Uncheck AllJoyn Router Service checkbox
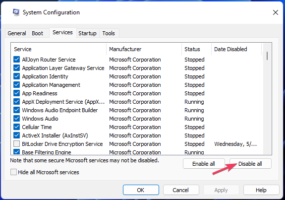Image resolution: width=285 pixels, height=200 pixels. pos(16,60)
